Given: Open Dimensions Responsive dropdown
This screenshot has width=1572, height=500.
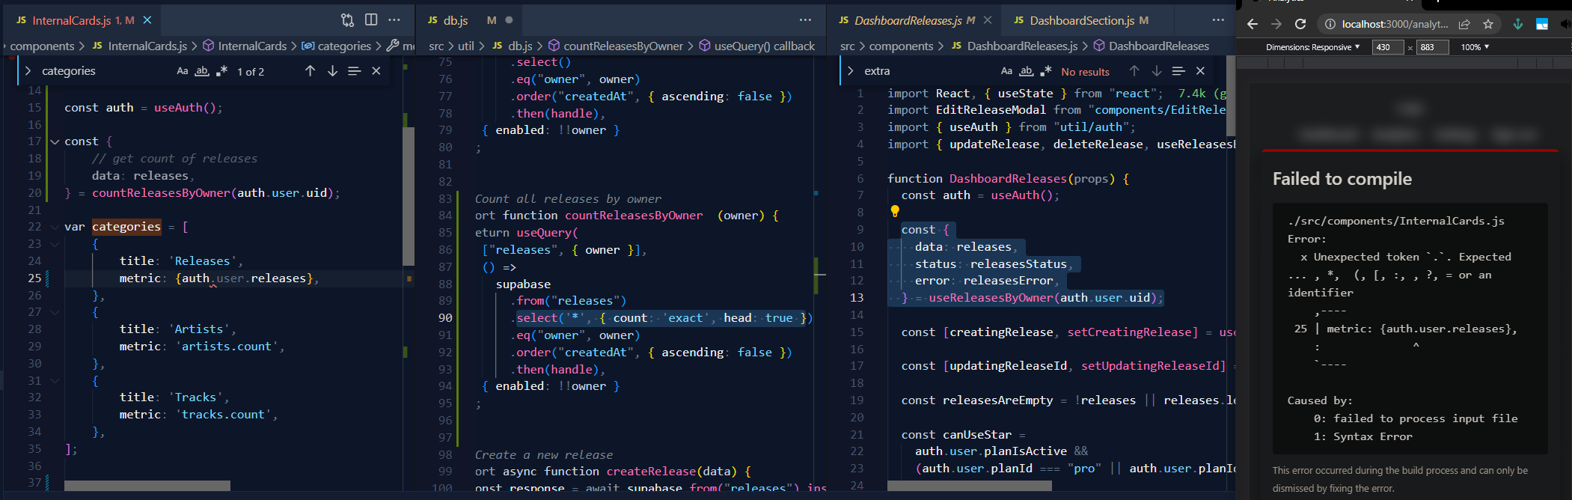Looking at the screenshot, I should [x=1313, y=47].
